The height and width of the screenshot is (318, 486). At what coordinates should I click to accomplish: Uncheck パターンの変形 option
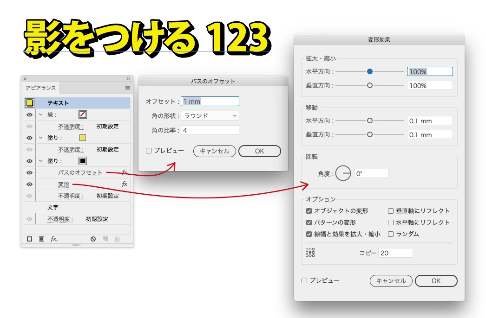(309, 223)
